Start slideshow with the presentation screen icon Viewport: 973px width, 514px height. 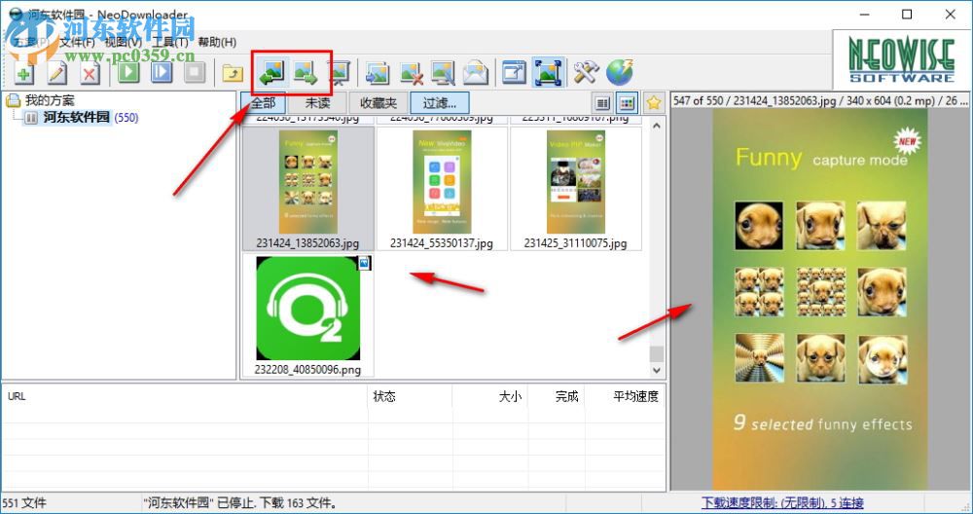(x=339, y=73)
